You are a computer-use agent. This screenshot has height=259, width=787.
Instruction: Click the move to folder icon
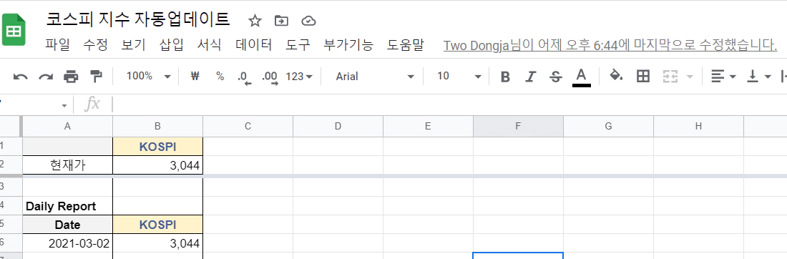(x=282, y=21)
